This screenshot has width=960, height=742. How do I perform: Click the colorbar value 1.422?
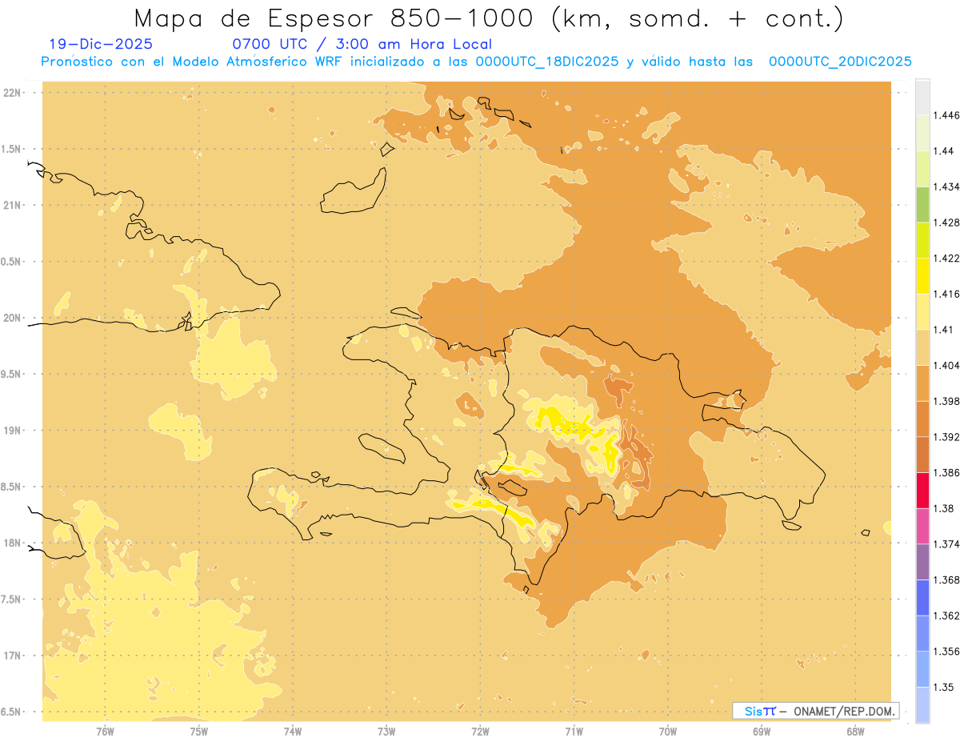pos(946,259)
